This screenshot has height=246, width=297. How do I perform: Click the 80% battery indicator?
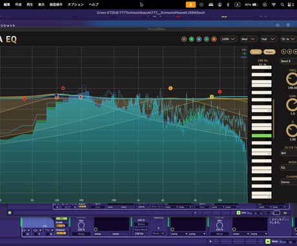(251, 5)
